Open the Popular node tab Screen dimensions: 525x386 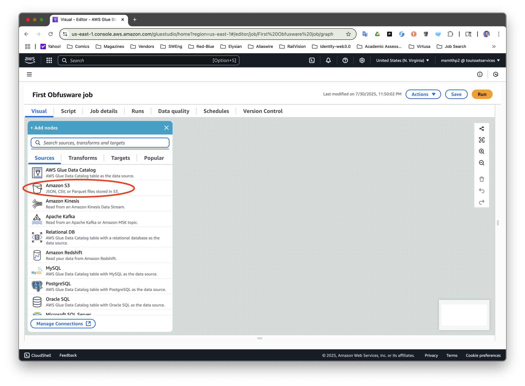tap(154, 158)
